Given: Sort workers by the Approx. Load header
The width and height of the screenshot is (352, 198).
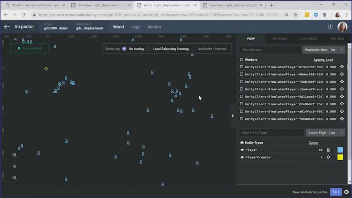Looking at the screenshot, I should 323,60.
